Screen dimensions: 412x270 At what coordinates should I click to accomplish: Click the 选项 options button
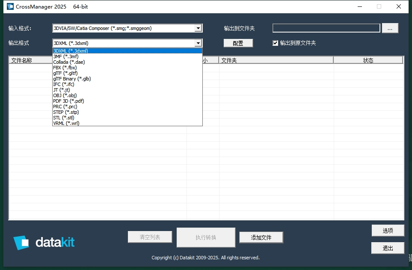[x=388, y=230]
